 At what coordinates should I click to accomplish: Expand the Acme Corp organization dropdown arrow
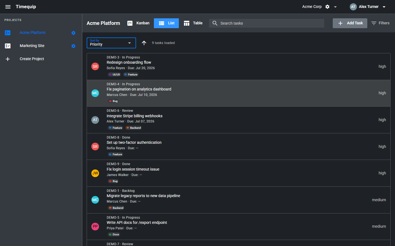[335, 7]
